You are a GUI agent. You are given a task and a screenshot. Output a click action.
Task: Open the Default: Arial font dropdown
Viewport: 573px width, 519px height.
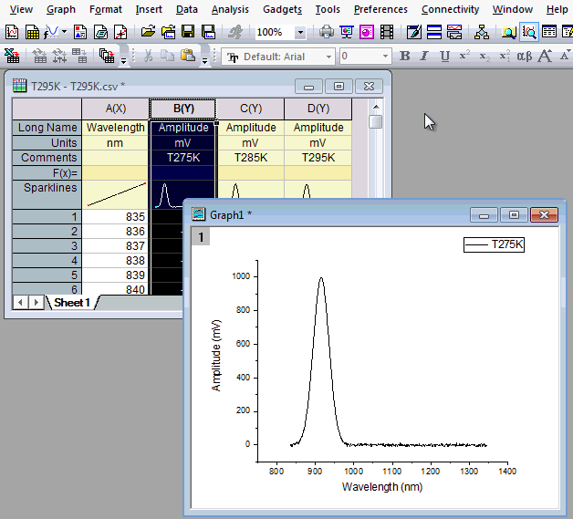click(x=328, y=57)
